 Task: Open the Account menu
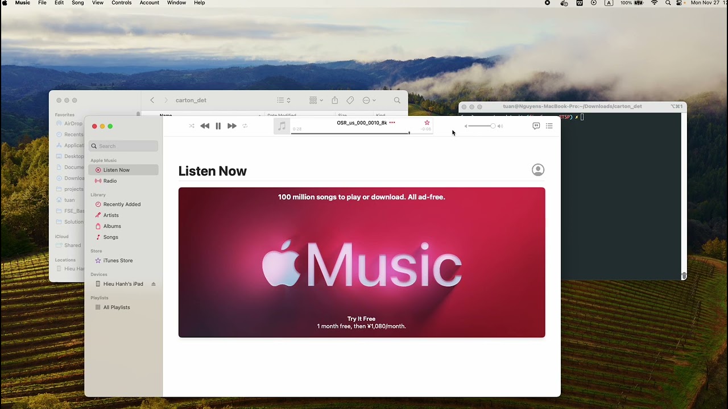150,3
